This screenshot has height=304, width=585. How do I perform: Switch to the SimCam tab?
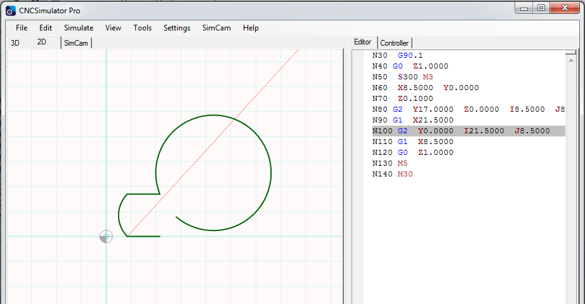pyautogui.click(x=76, y=43)
